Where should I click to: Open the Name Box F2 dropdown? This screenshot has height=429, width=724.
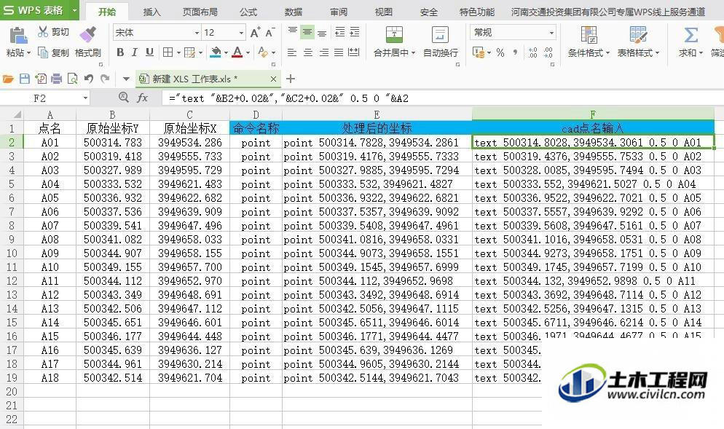pos(85,98)
